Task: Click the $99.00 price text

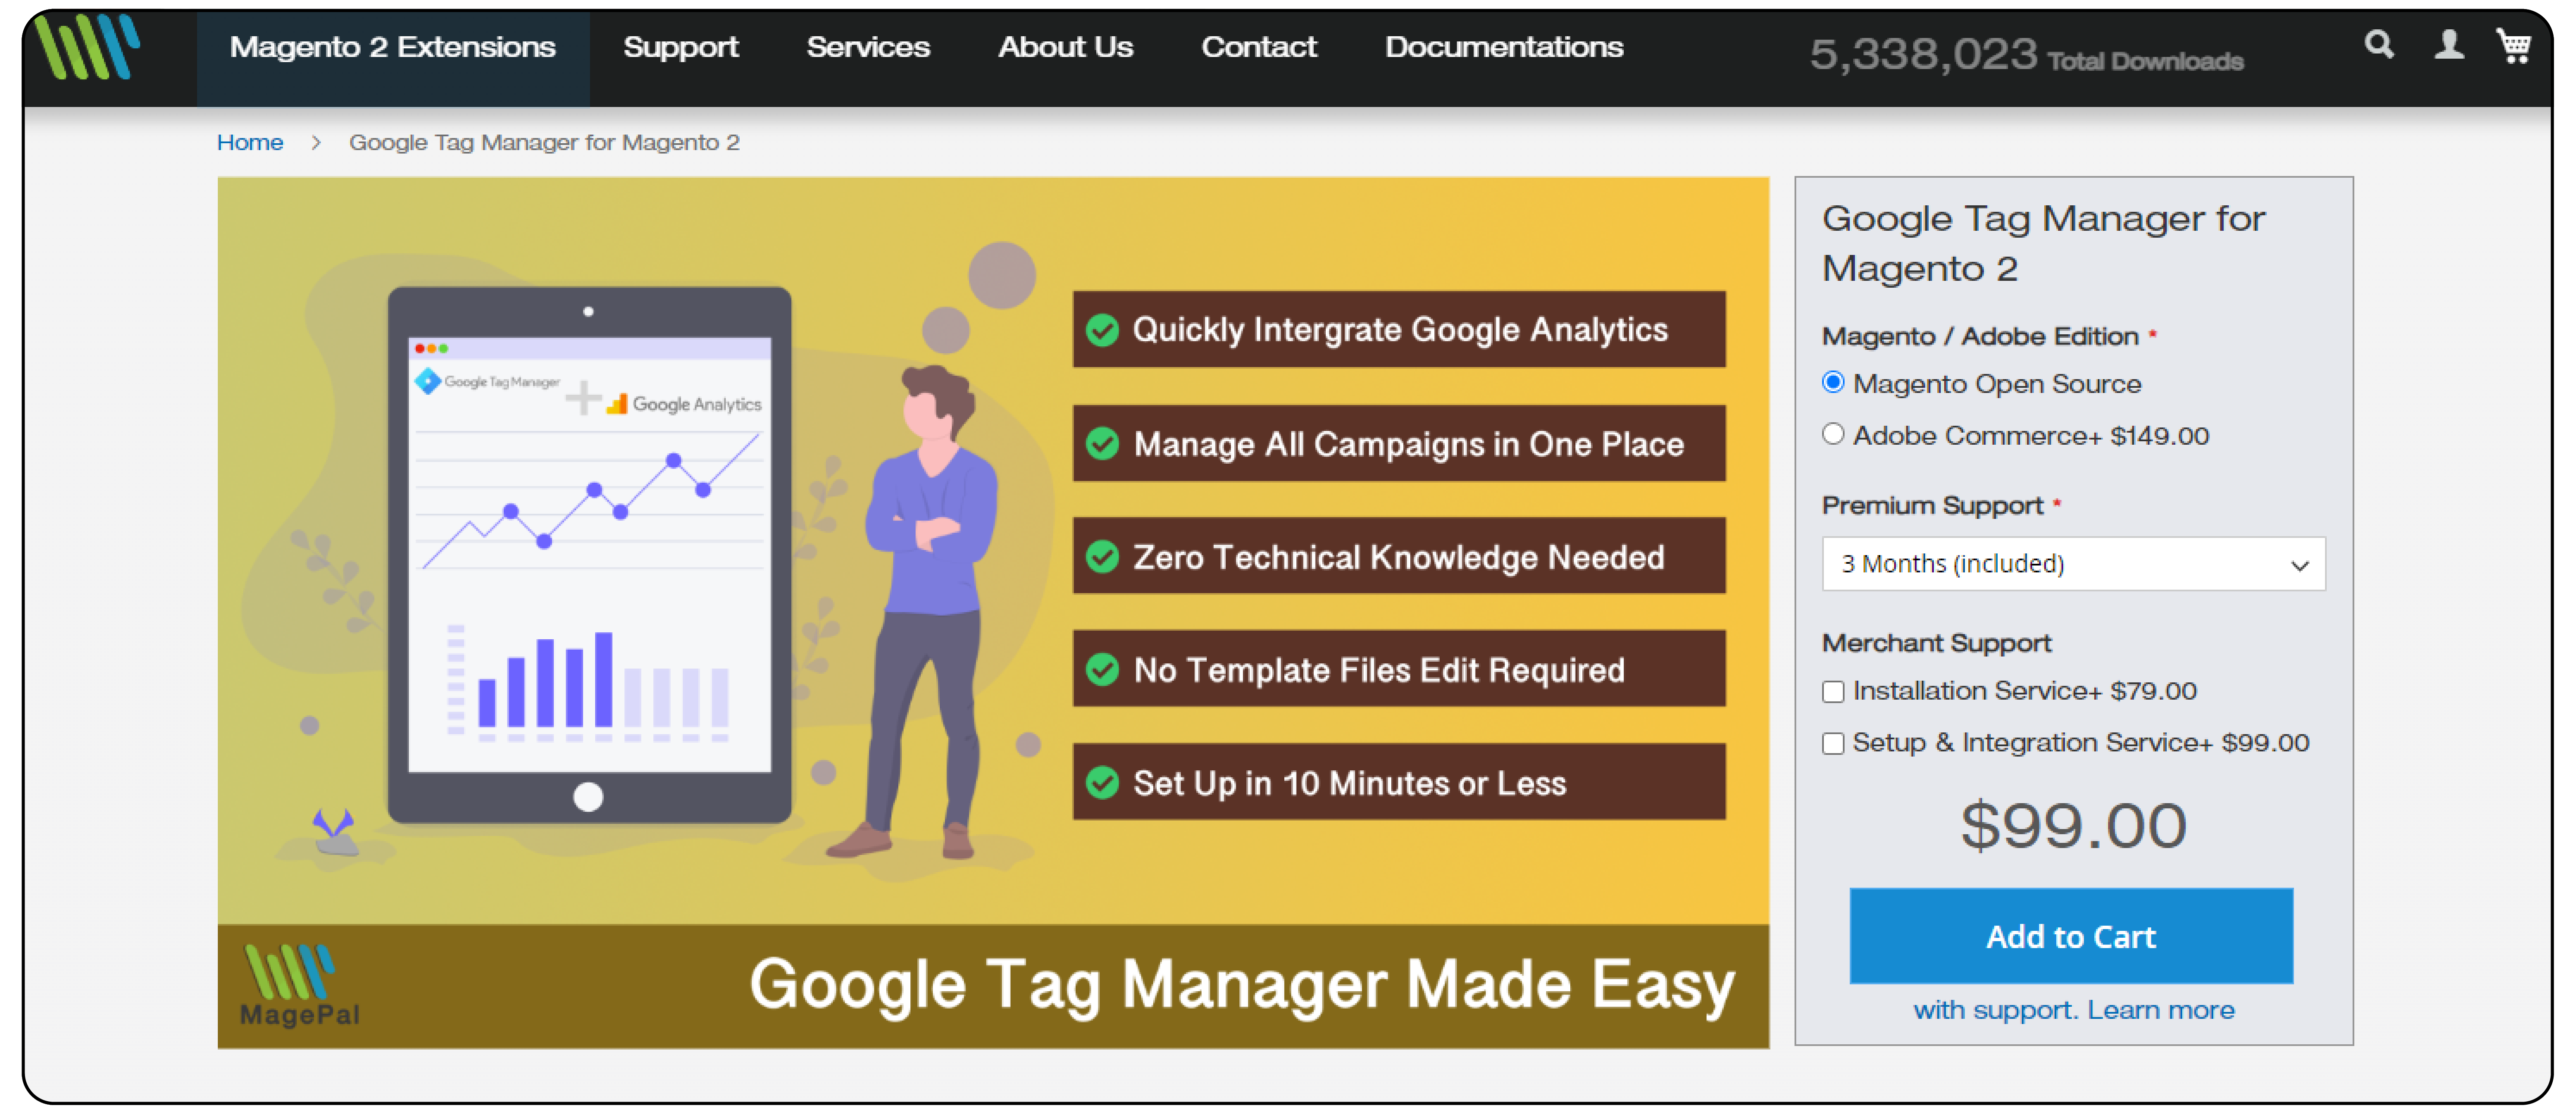Action: click(x=2073, y=826)
